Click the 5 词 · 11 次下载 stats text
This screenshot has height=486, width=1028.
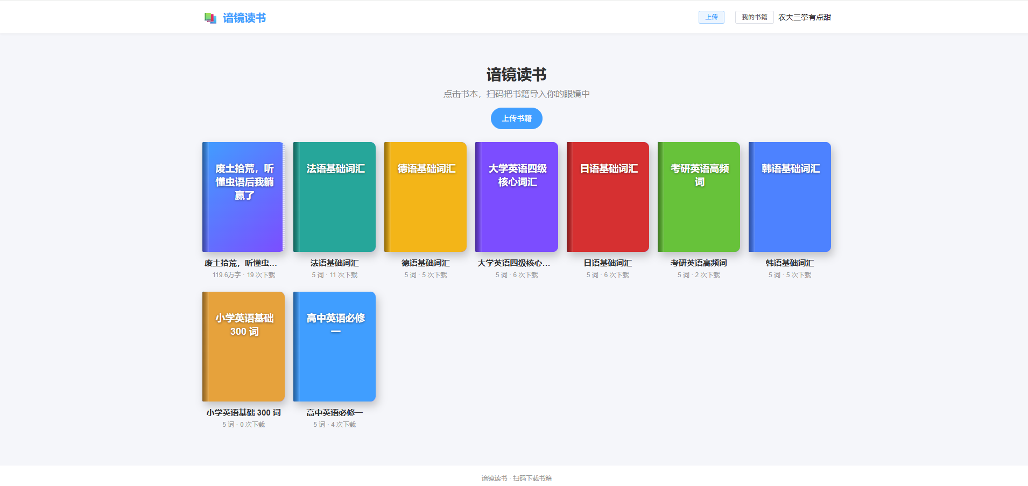[334, 275]
